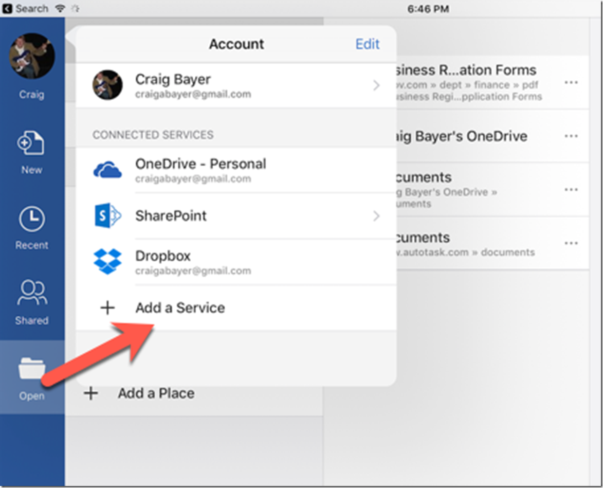The image size is (603, 488).
Task: Tap the Craig label in the sidebar
Action: (32, 95)
